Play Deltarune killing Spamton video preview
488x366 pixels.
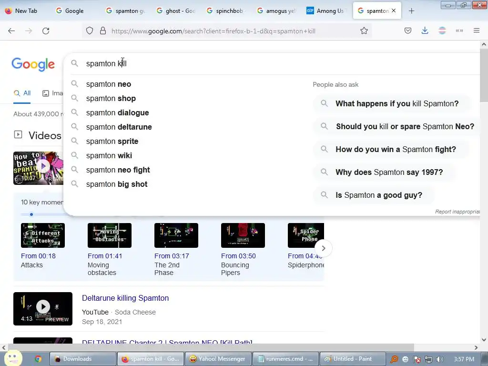(43, 307)
